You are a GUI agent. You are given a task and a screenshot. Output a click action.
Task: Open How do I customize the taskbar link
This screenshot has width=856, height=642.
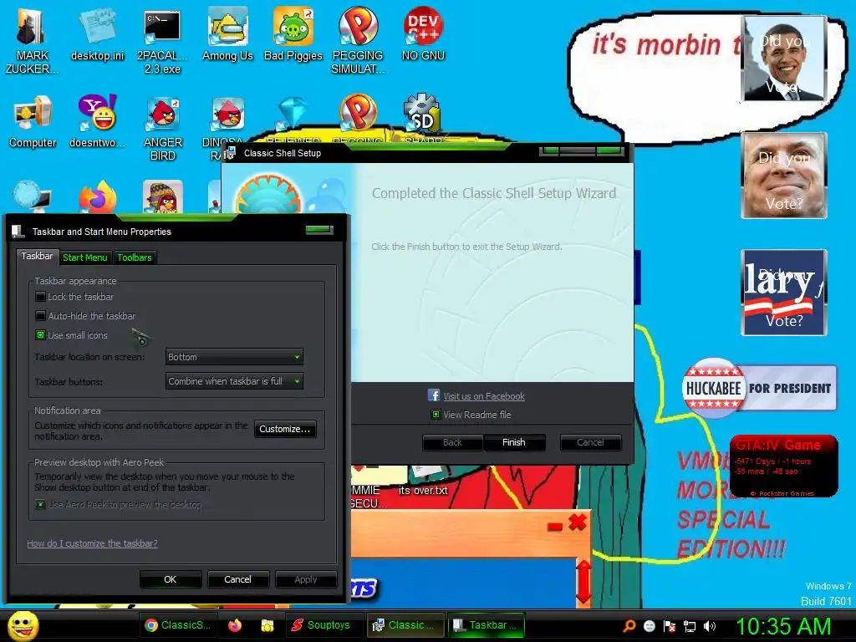[x=92, y=543]
